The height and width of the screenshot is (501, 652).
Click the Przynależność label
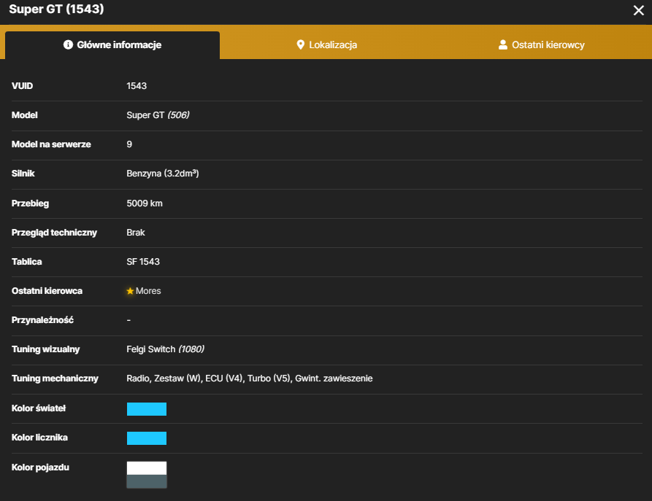click(x=42, y=320)
